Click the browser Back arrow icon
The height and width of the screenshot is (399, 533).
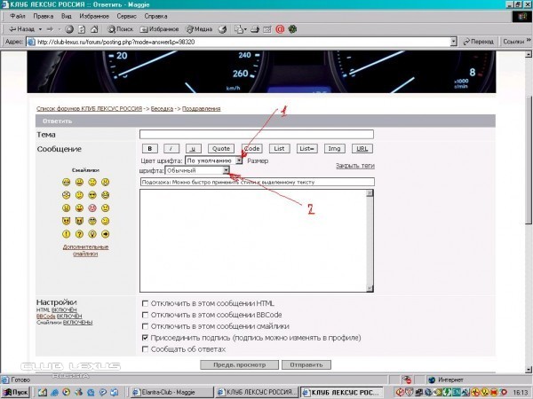pyautogui.click(x=12, y=28)
